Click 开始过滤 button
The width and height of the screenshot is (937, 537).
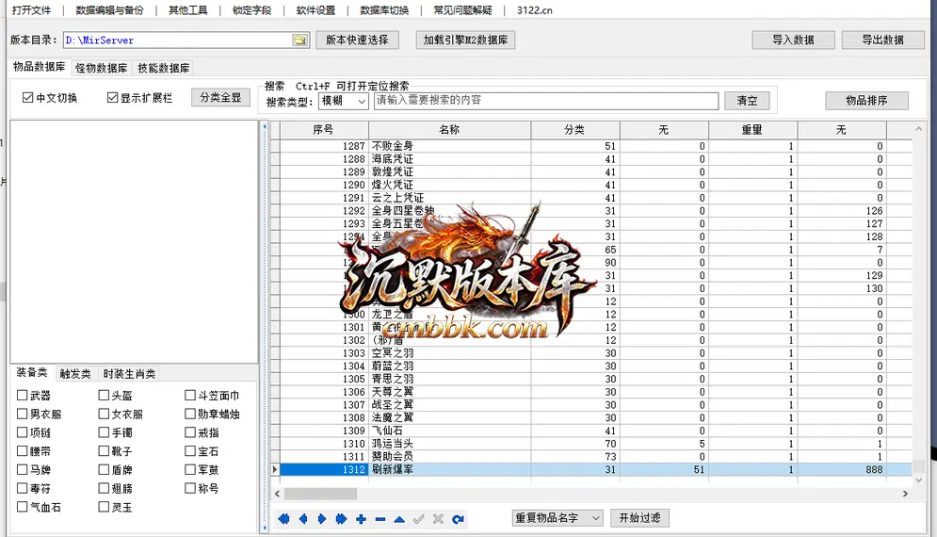coord(640,518)
